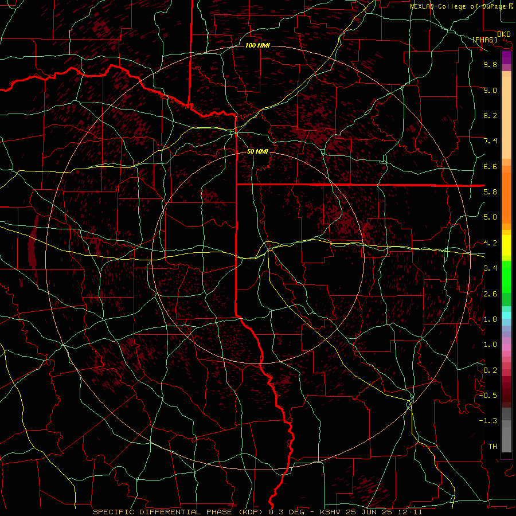516x516 pixels.
Task: Click the 4.2 legend value
Action: pyautogui.click(x=490, y=243)
